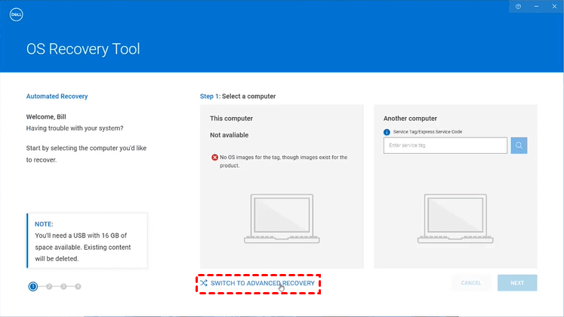564x317 pixels.
Task: Open the help question mark icon
Action: pyautogui.click(x=518, y=7)
